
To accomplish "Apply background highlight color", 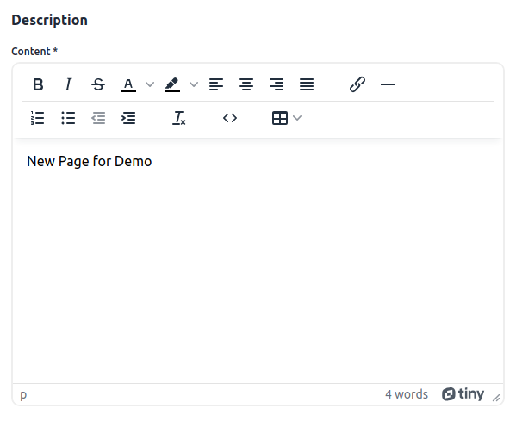I will pyautogui.click(x=172, y=84).
